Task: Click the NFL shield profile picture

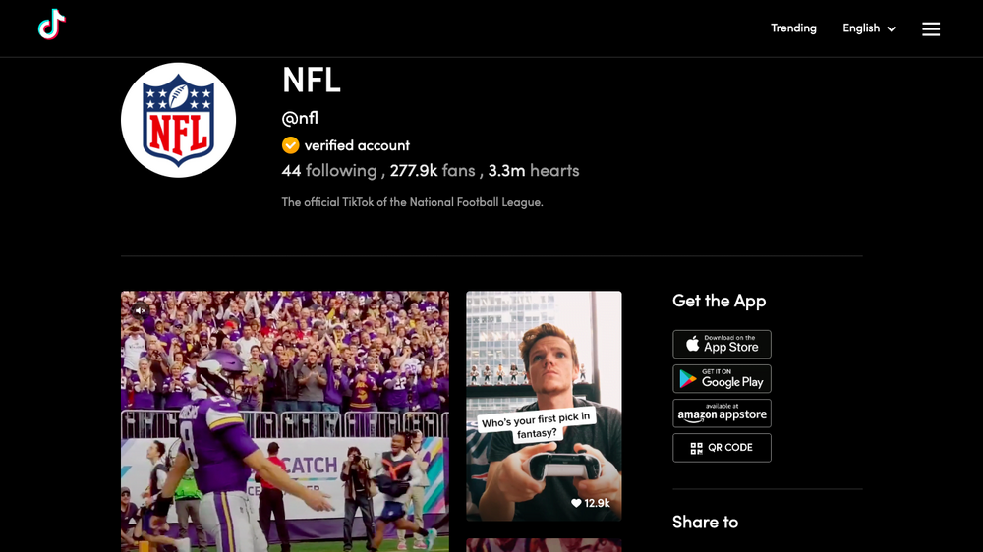Action: (x=178, y=120)
